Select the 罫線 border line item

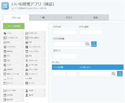35,79
